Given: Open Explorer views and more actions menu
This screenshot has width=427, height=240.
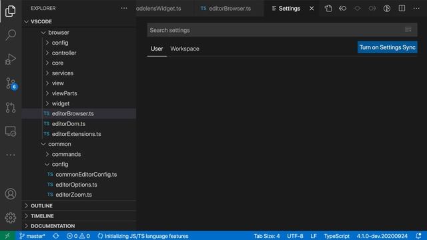Looking at the screenshot, I should pyautogui.click(x=124, y=8).
